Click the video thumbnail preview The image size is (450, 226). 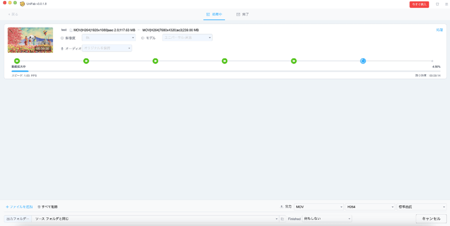(x=30, y=40)
